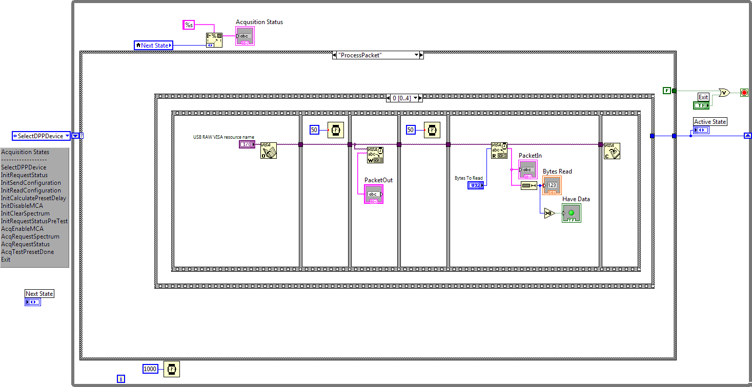Viewport: 752px width, 387px height.
Task: Click the OR gate before loop stop
Action: (724, 92)
